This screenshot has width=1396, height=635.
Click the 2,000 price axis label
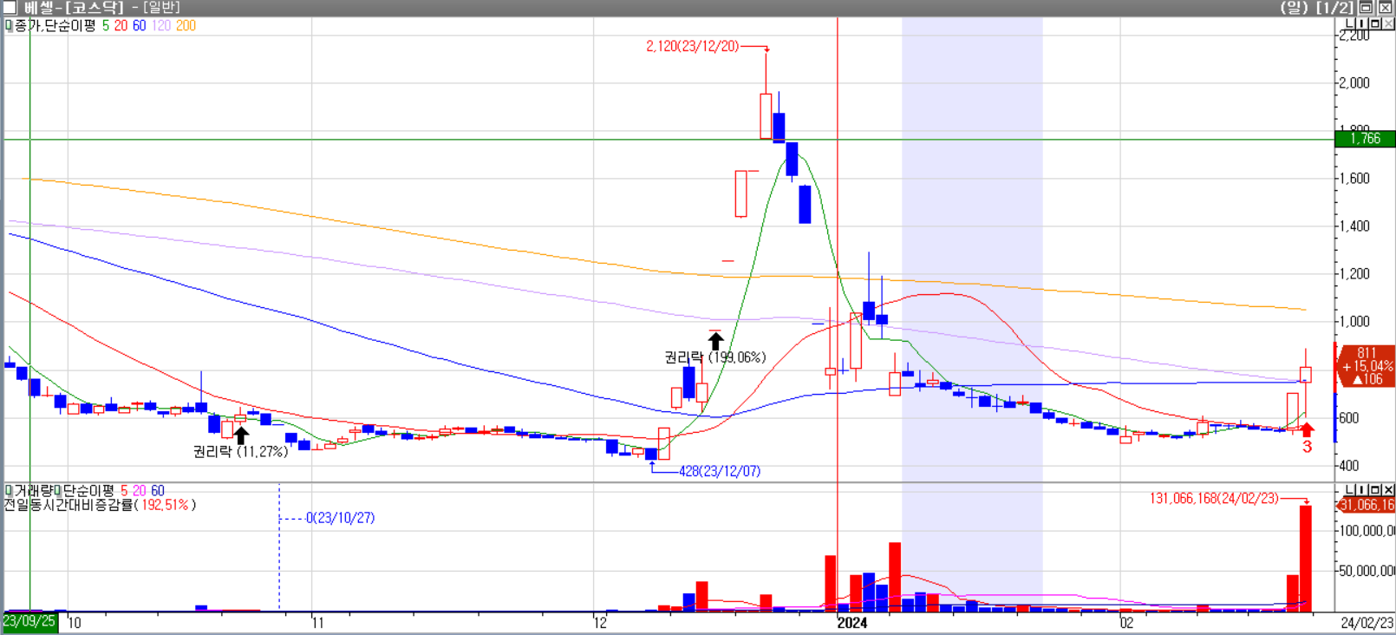pos(1354,83)
